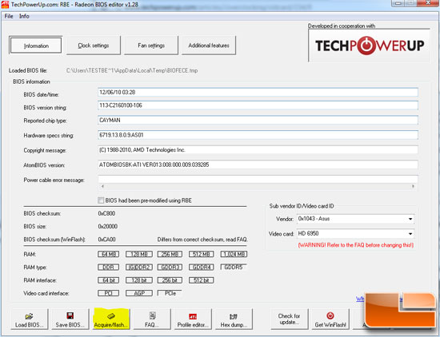The height and width of the screenshot is (337, 440).
Task: Click the PCI interface indicator
Action: 108,293
